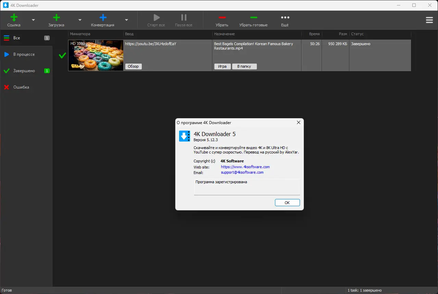Click the red minus Убрать icon
The width and height of the screenshot is (438, 294).
click(x=222, y=17)
